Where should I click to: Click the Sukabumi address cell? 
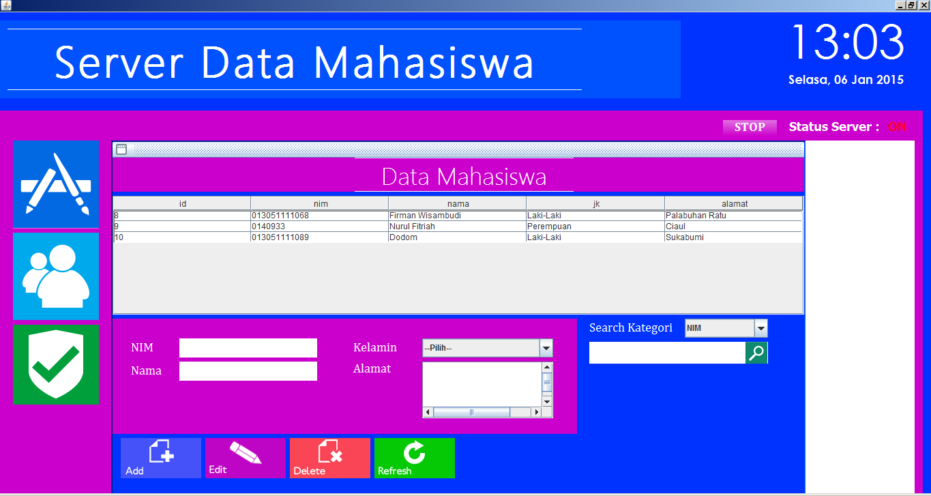[734, 237]
